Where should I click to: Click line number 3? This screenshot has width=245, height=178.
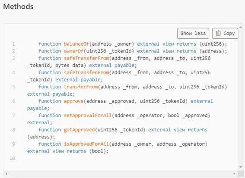(13, 58)
